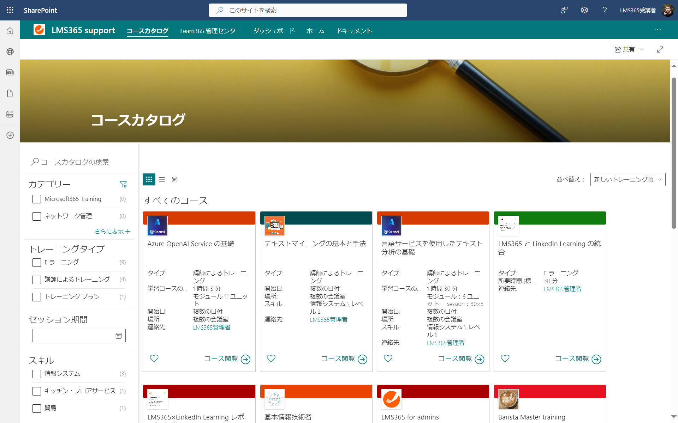
Task: Open コース閲覧 for 言語サービス course
Action: click(x=461, y=359)
